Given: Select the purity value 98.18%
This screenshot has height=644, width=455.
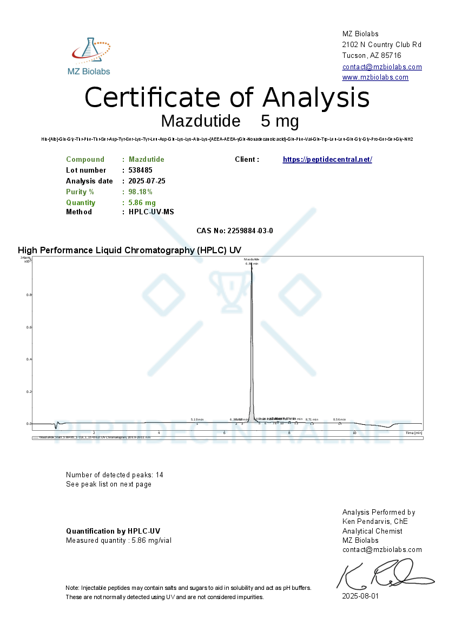Looking at the screenshot, I should [x=140, y=192].
